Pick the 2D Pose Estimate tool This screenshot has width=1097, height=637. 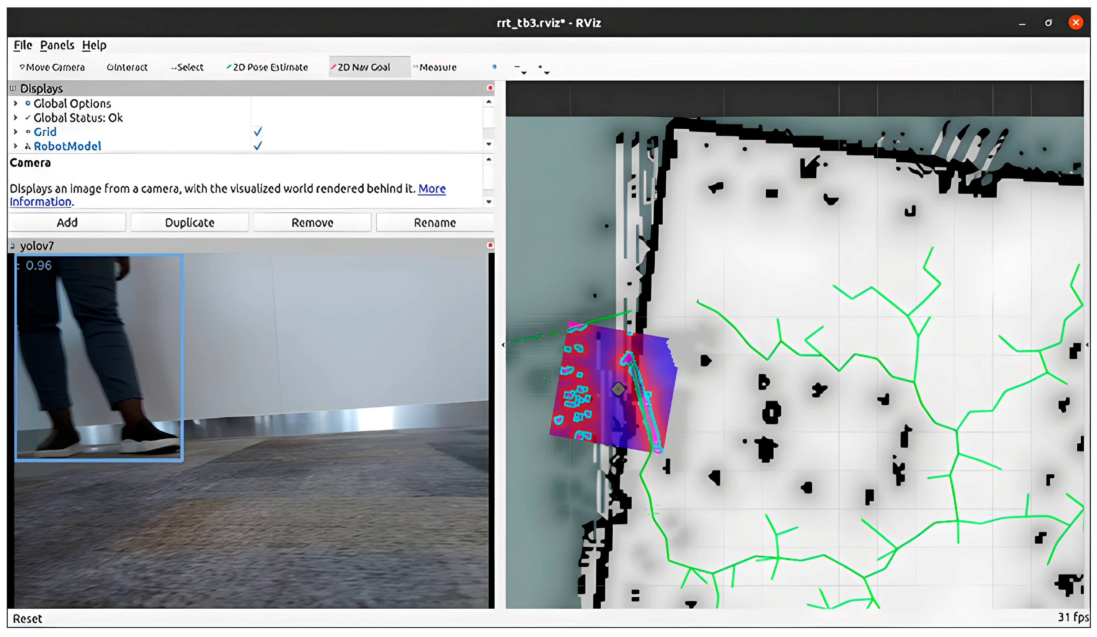[x=267, y=67]
